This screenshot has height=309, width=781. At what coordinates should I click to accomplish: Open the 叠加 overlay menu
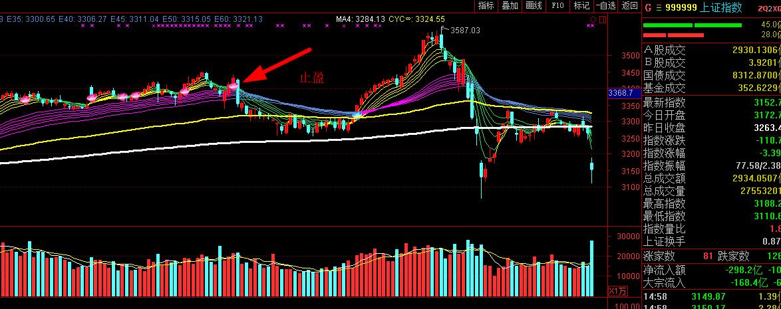510,6
